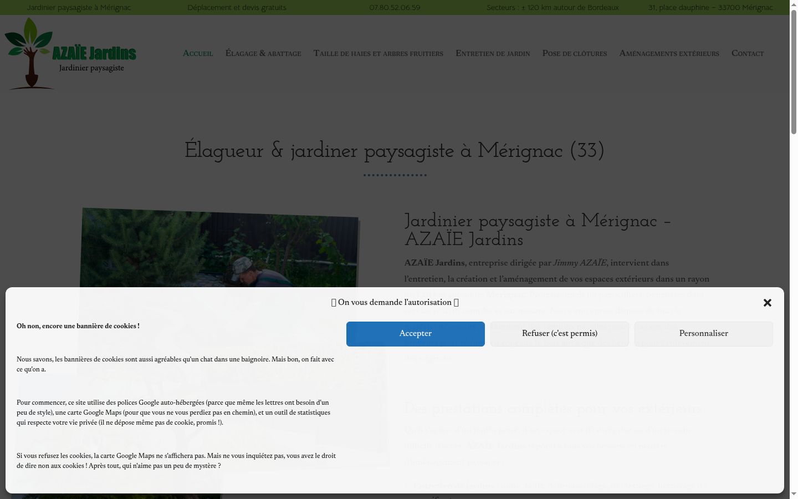Click 'Déplacement et devis gratuits' text

(x=237, y=8)
